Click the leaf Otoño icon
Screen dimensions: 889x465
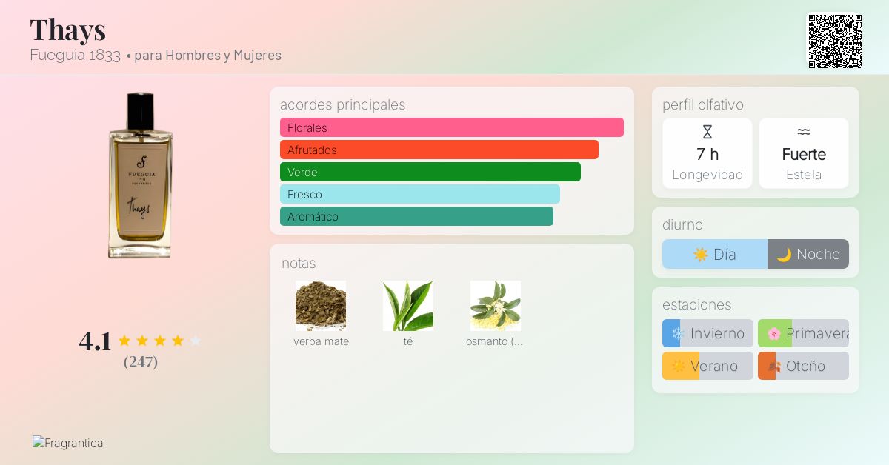tap(774, 367)
